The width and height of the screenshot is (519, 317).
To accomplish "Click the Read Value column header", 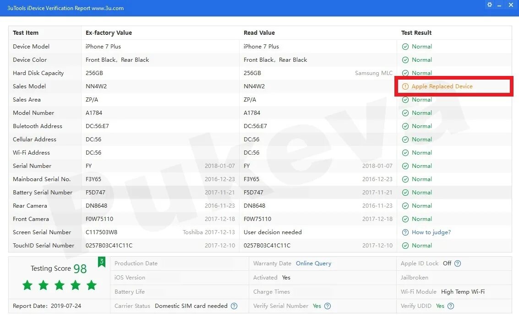I will pyautogui.click(x=259, y=33).
